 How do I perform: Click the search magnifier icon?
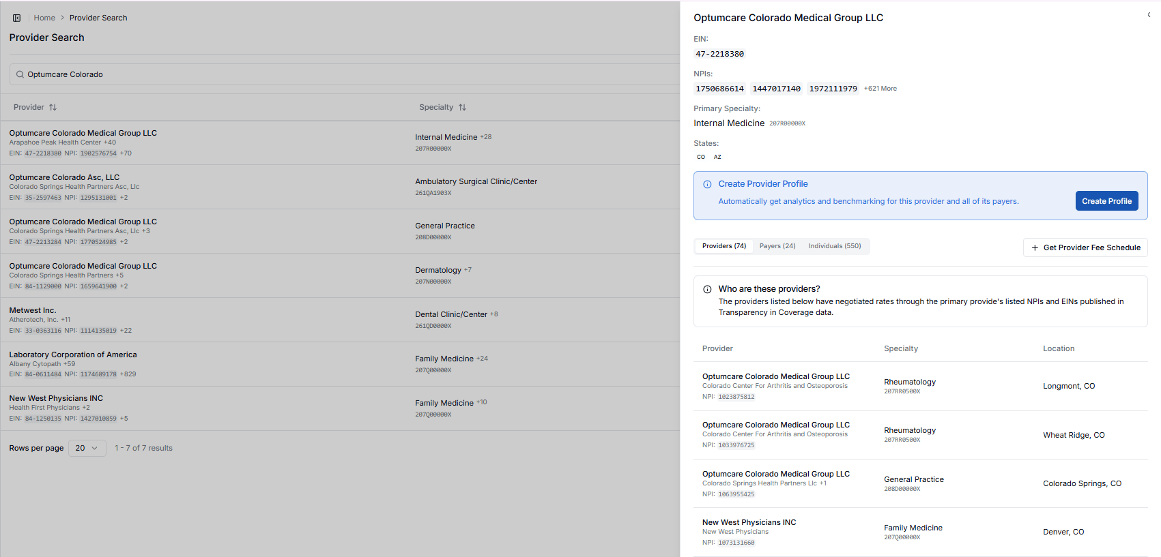(20, 74)
